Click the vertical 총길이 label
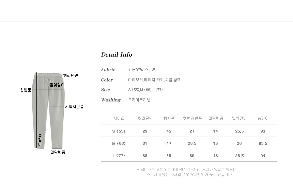Screen dimensions: 293x191 click(x=40, y=140)
